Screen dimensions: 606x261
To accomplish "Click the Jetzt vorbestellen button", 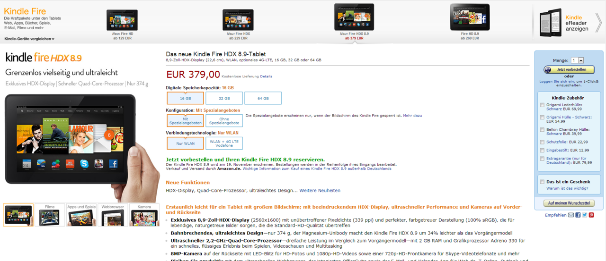I will click(569, 69).
